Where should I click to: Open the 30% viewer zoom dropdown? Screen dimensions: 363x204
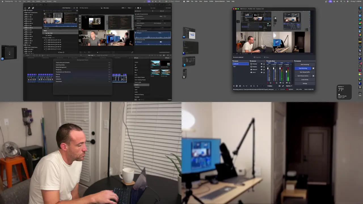pyautogui.click(x=124, y=8)
